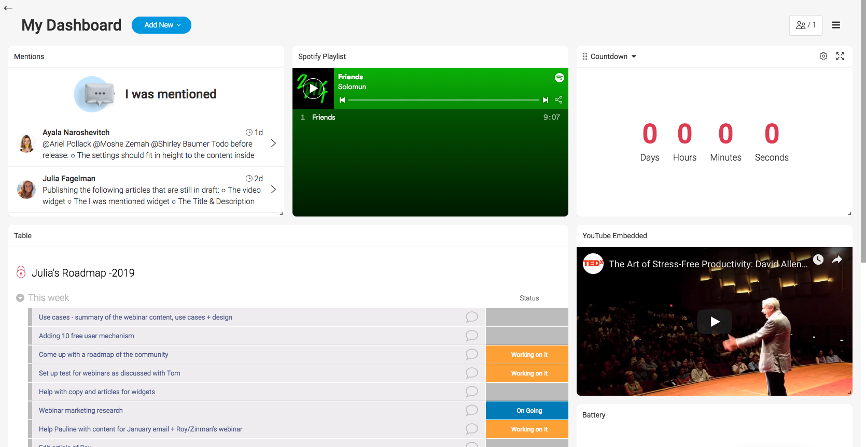Image resolution: width=866 pixels, height=447 pixels.
Task: Click the Mentions widget title
Action: 29,56
